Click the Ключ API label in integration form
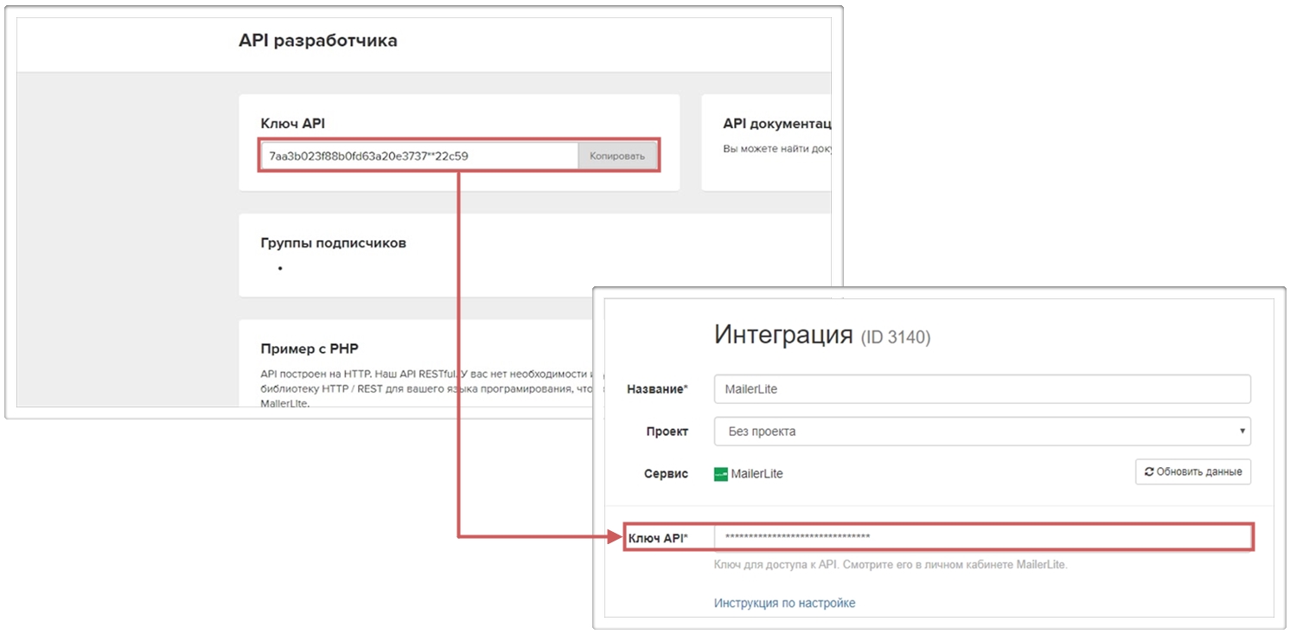The width and height of the screenshot is (1290, 634). coord(657,538)
